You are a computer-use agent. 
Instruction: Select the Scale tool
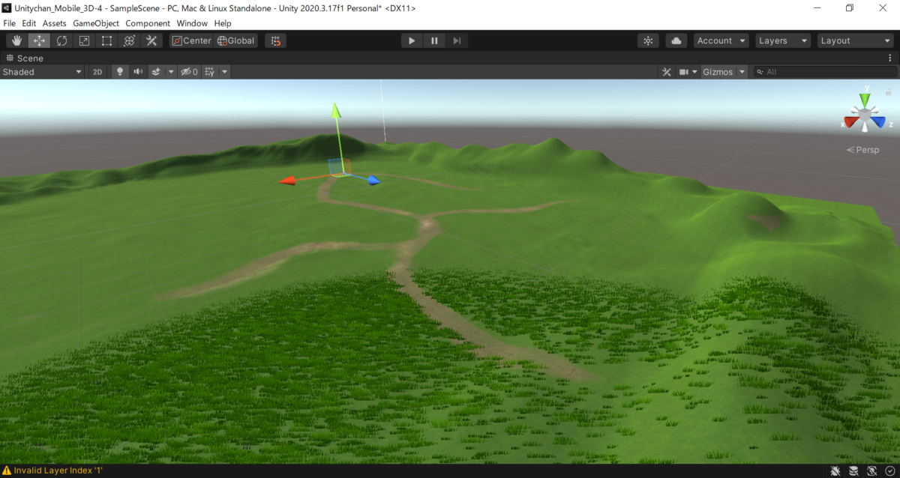click(84, 40)
